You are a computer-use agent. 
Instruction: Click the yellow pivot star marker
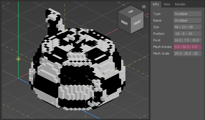pos(18,59)
